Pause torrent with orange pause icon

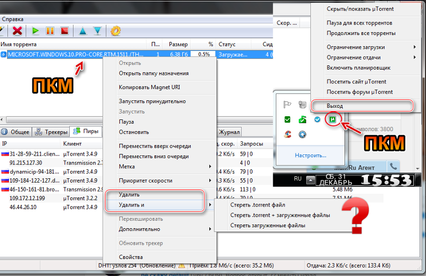click(x=50, y=31)
